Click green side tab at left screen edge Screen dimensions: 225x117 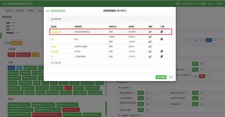click(1, 36)
